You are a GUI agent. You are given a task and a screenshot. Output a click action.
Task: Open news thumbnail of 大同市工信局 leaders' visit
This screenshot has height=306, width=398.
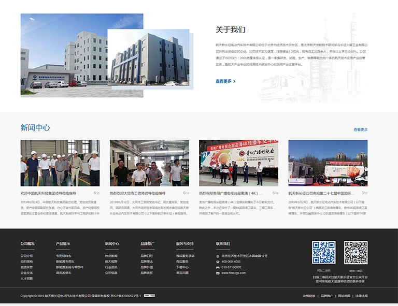(x=149, y=163)
